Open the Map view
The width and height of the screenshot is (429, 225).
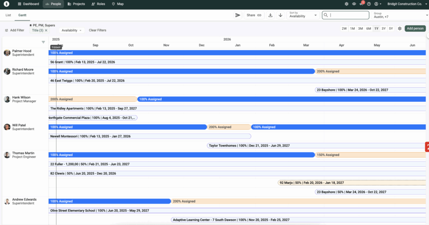coord(118,4)
